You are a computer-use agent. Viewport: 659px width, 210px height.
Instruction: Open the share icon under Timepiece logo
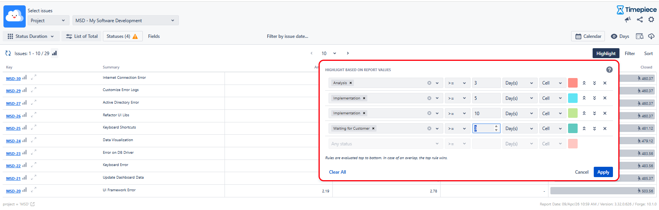[x=639, y=20]
